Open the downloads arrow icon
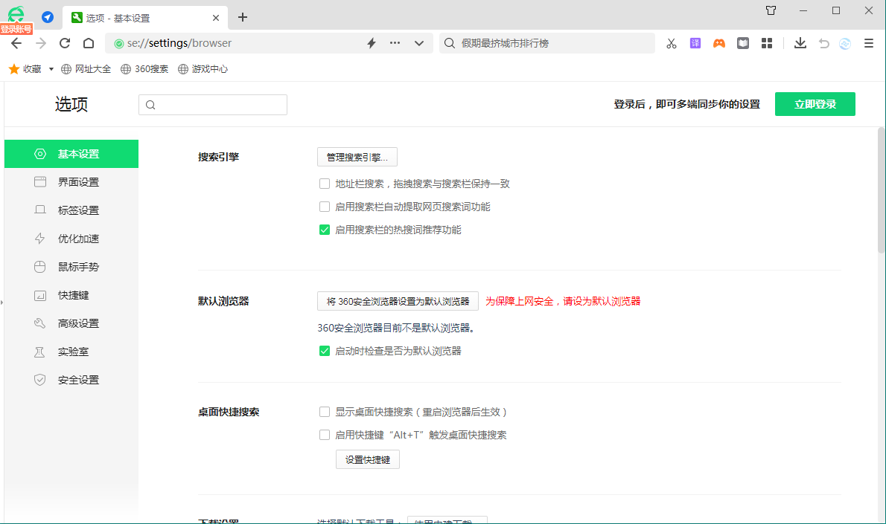The image size is (886, 524). 800,43
